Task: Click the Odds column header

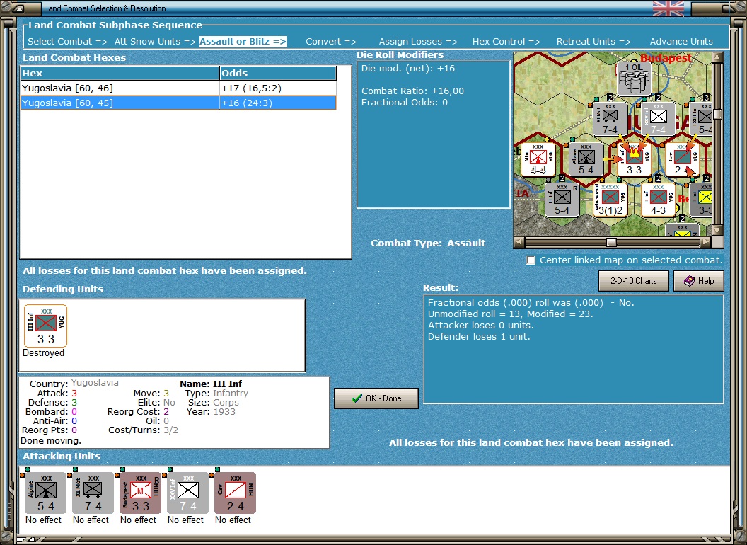Action: [278, 73]
